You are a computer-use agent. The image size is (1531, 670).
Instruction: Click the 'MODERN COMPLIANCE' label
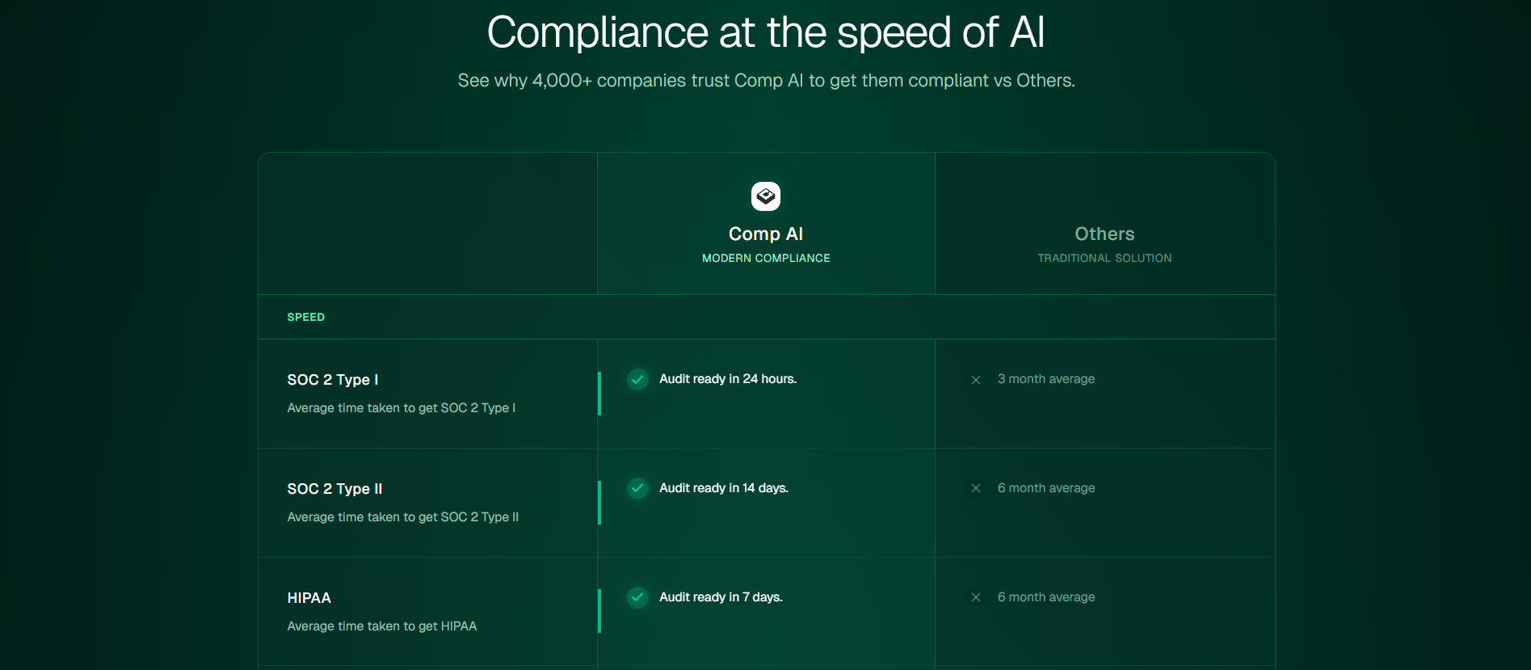766,258
